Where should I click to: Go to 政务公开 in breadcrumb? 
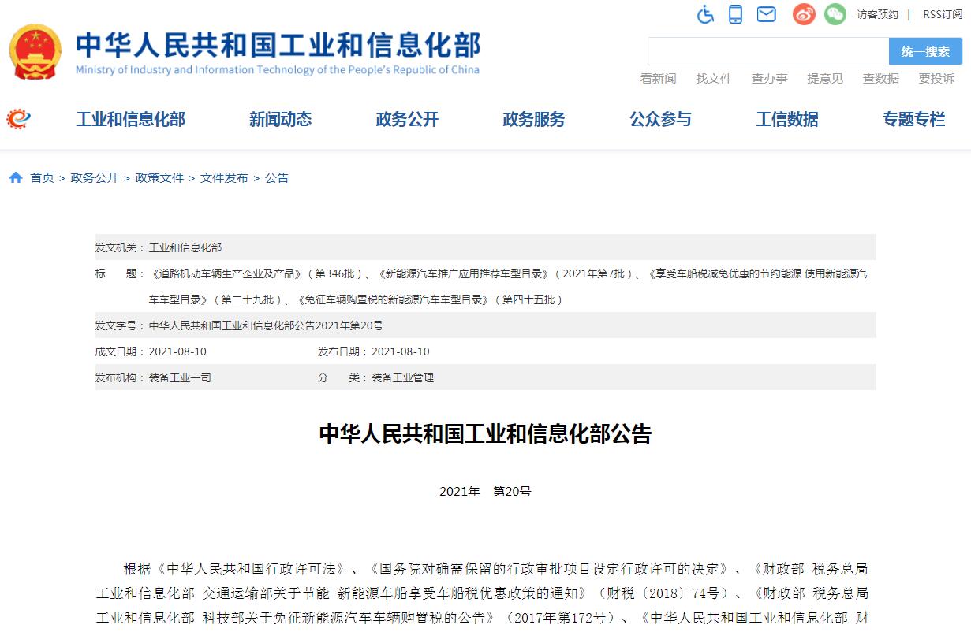click(95, 178)
